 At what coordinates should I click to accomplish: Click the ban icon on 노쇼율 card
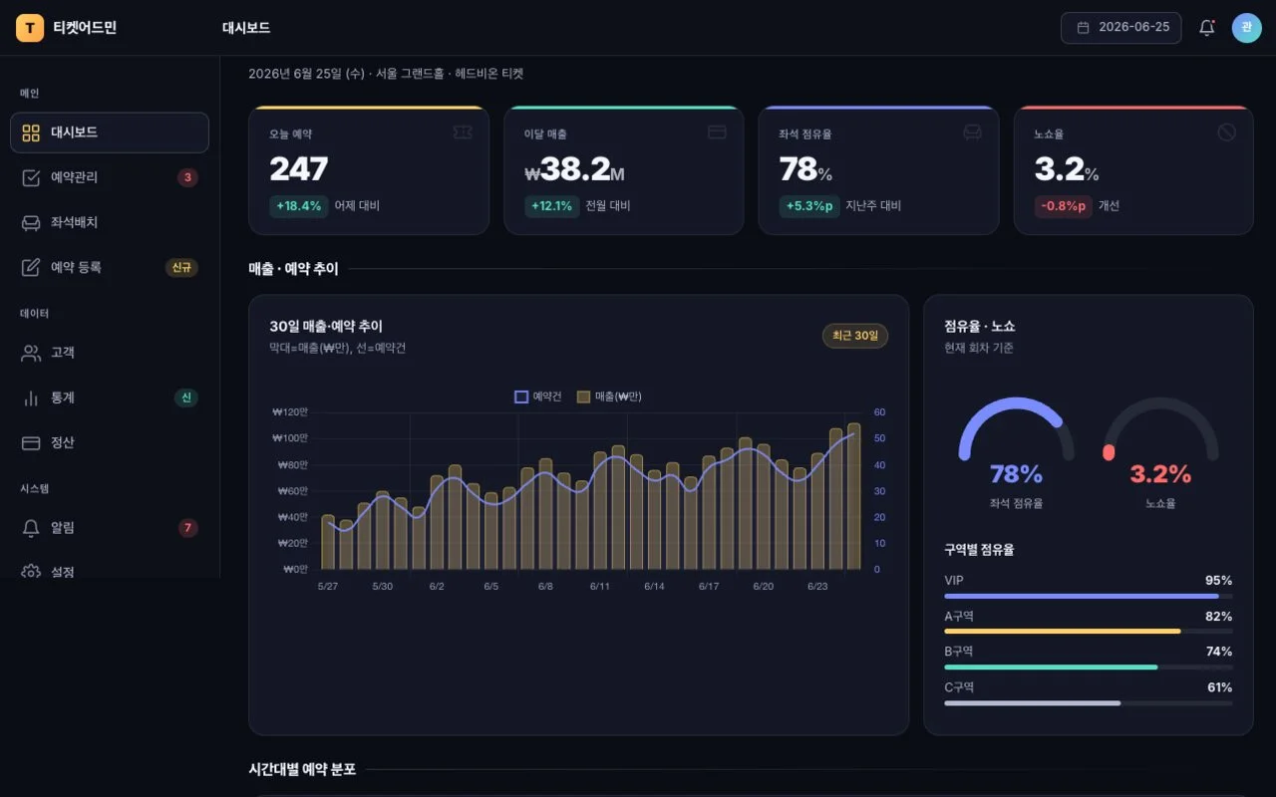tap(1226, 133)
